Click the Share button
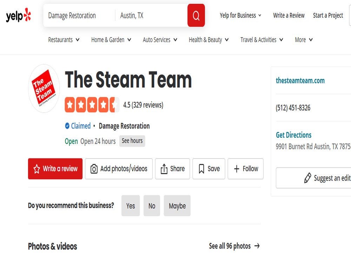 tap(173, 169)
